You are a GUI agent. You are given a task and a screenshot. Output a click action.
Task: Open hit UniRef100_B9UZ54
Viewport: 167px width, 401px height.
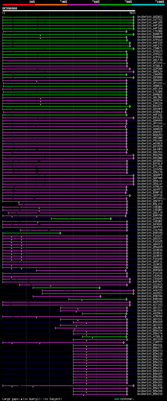tap(150, 155)
